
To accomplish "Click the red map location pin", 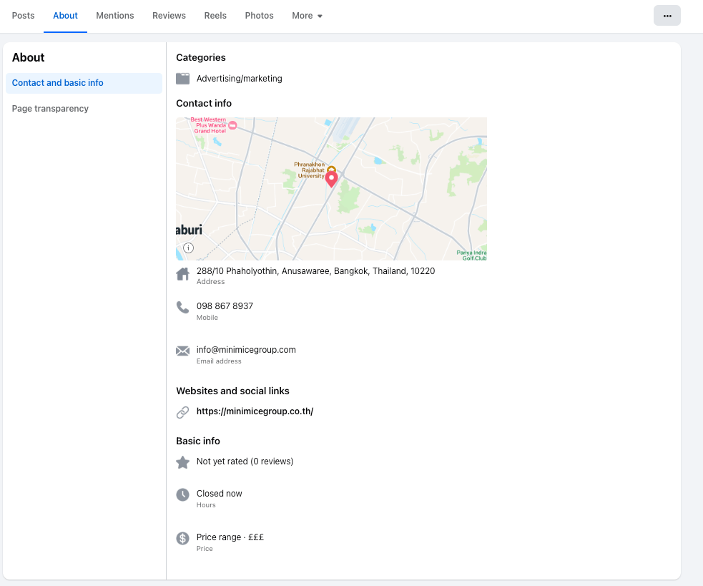I will tap(332, 179).
